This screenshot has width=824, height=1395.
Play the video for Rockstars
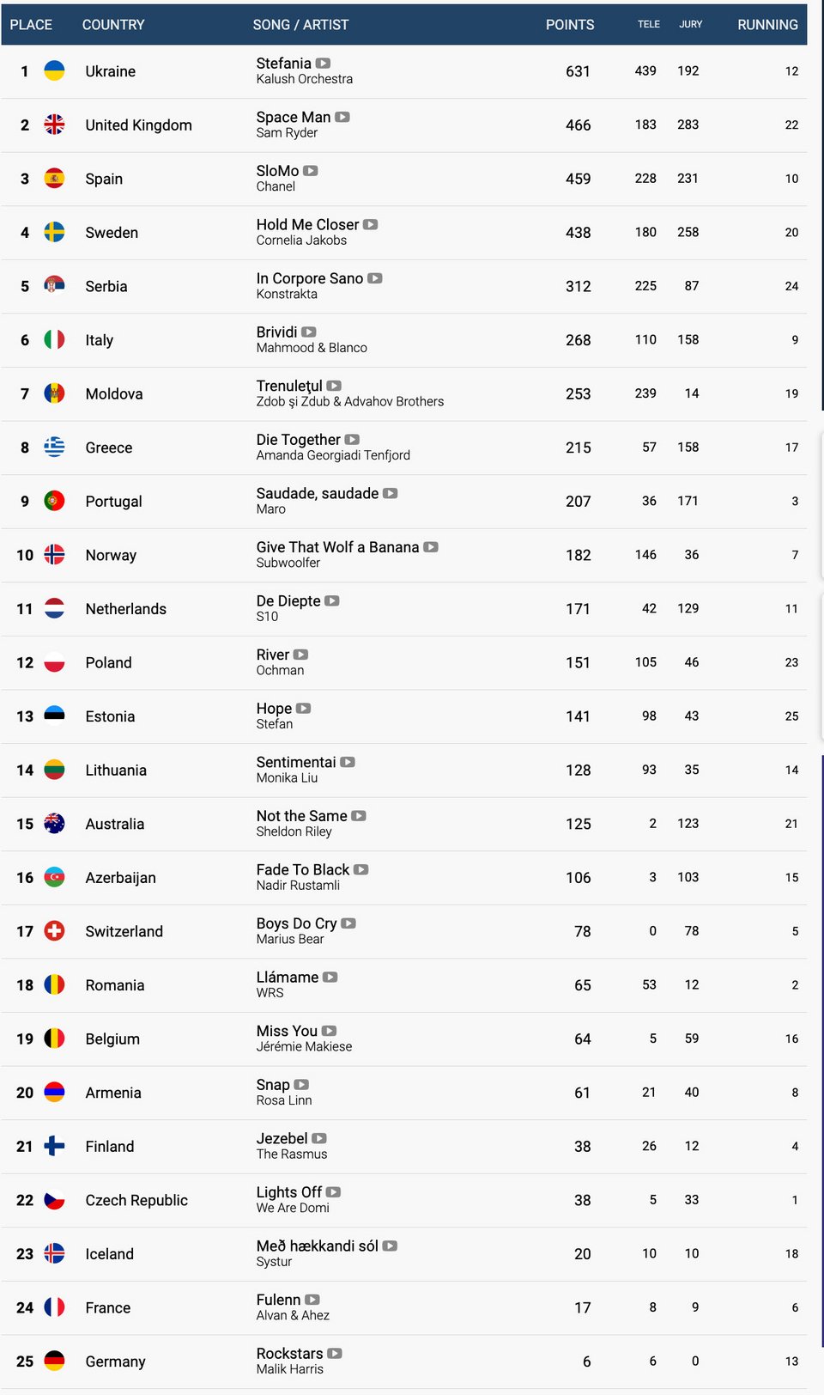coord(335,1354)
